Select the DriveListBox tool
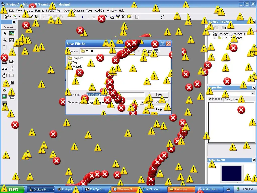The width and height of the screenshot is (257, 193). (12, 75)
